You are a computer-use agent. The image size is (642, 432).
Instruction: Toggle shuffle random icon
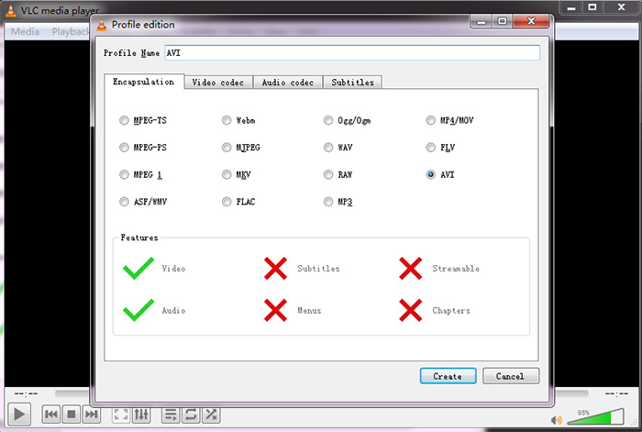(211, 415)
